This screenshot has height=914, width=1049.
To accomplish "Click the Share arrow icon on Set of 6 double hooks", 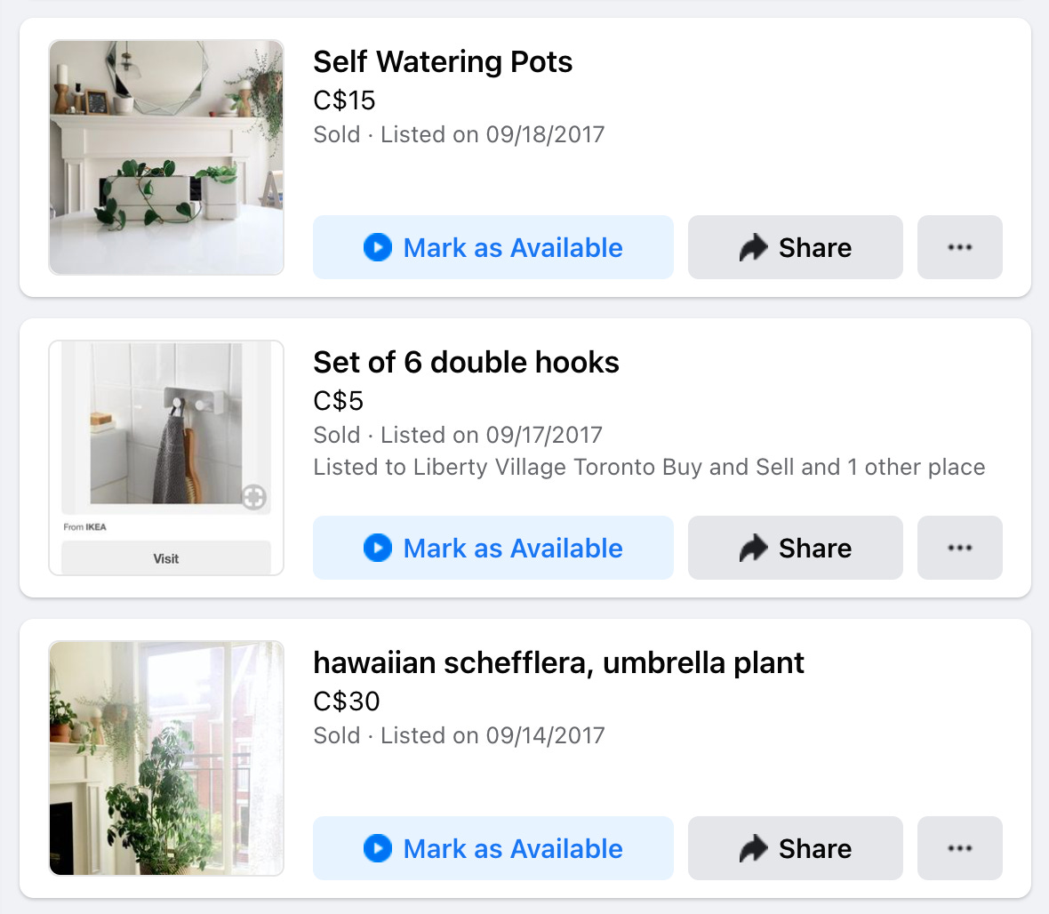I will click(752, 548).
